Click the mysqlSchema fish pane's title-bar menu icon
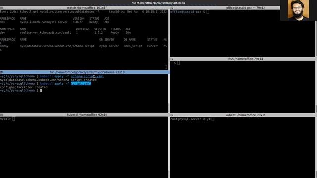This screenshot has width=317, height=178. [1, 72]
